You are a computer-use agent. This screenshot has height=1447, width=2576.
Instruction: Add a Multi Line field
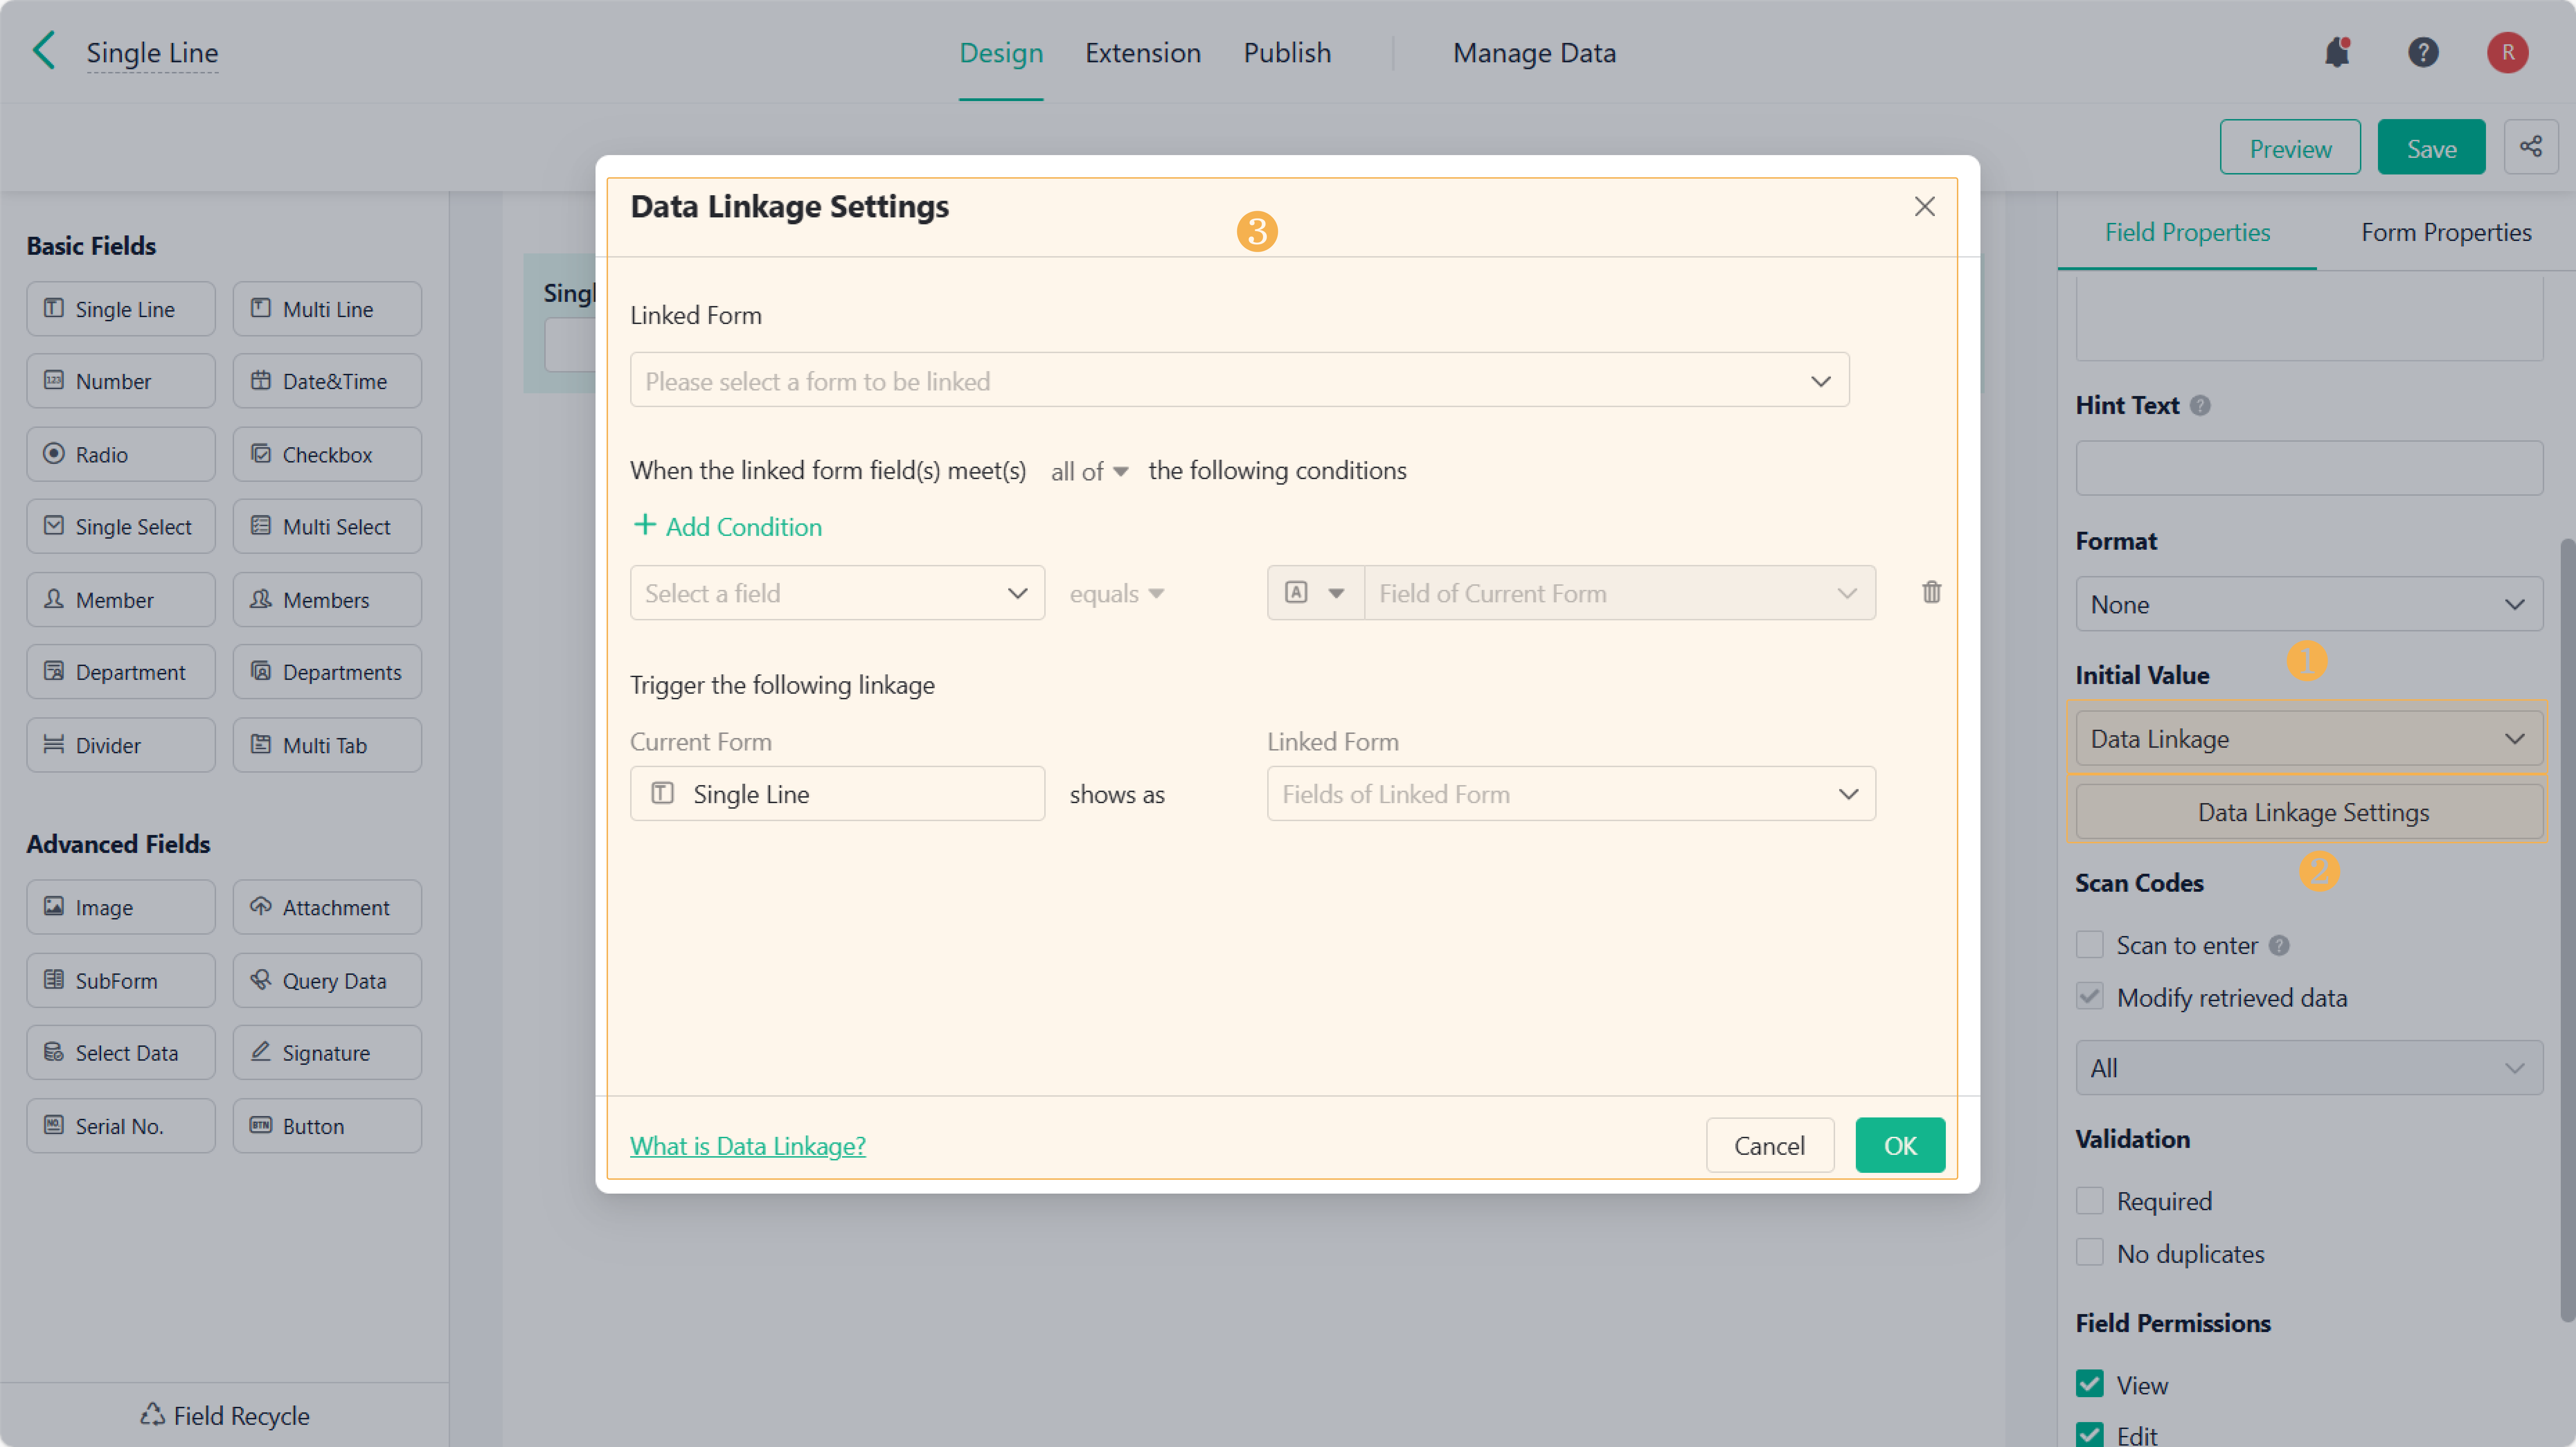point(327,309)
